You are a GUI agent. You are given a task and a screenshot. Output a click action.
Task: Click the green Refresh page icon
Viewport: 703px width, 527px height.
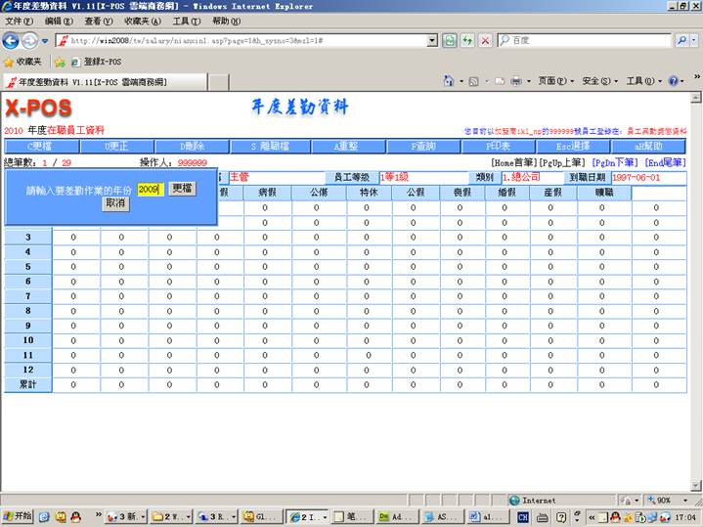click(x=449, y=40)
